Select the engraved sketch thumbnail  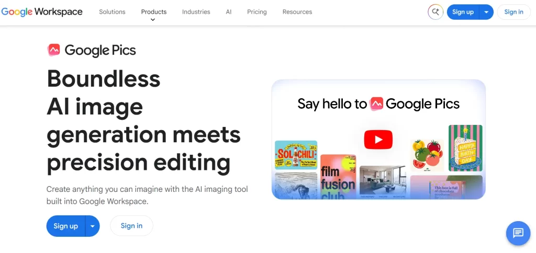(x=296, y=186)
